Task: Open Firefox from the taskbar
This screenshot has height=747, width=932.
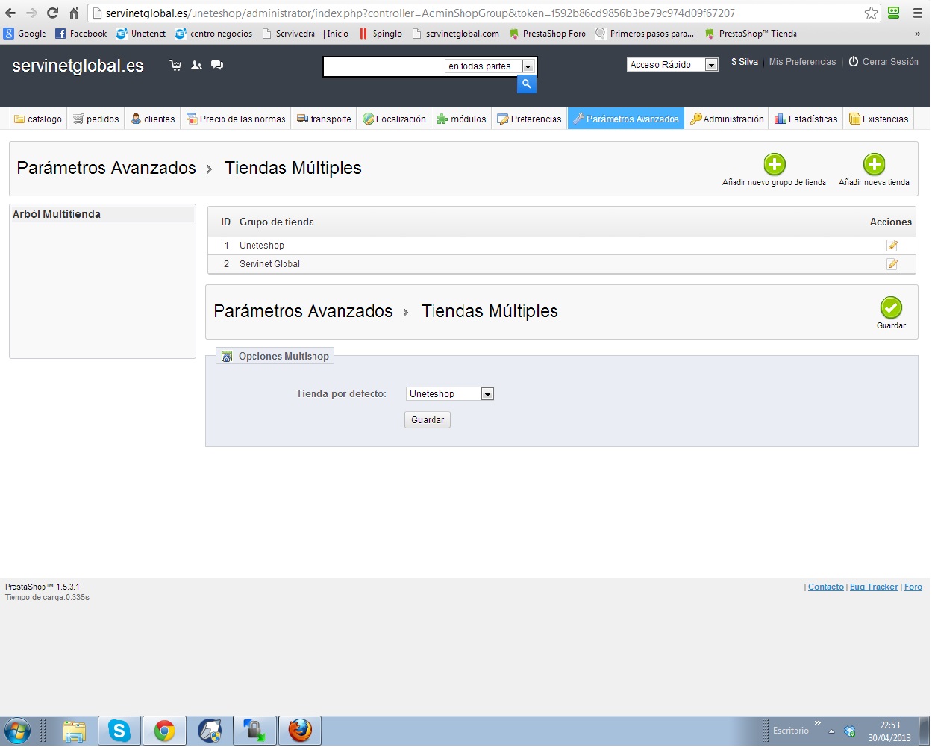Action: [x=300, y=731]
